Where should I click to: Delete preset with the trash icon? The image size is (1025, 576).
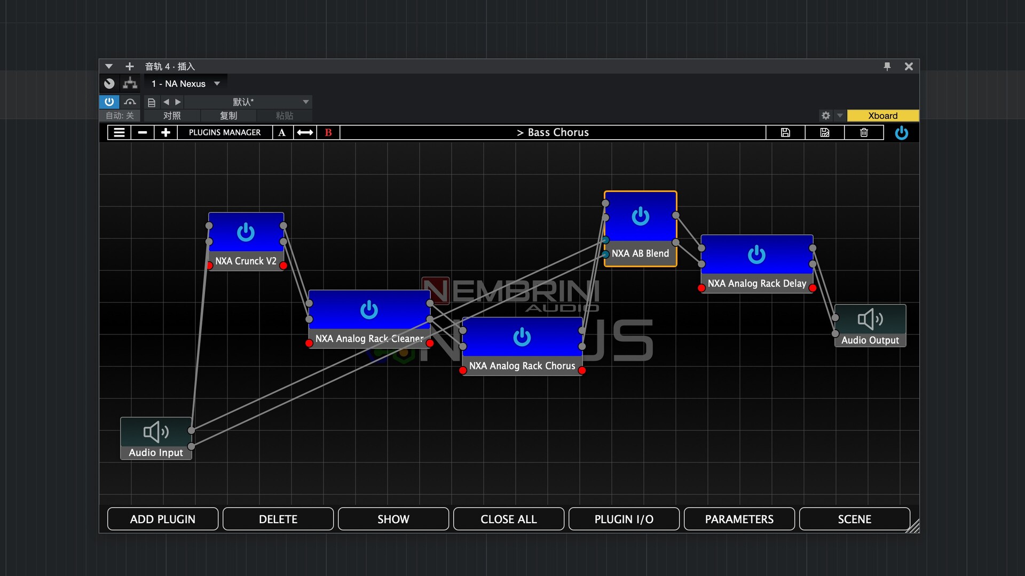point(864,133)
